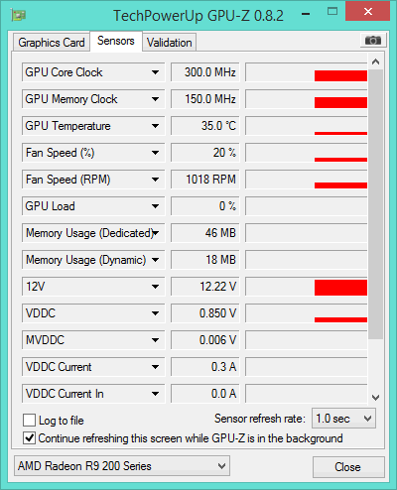The width and height of the screenshot is (397, 490).
Task: Click the vertical scrollbar thumb
Action: (375, 204)
